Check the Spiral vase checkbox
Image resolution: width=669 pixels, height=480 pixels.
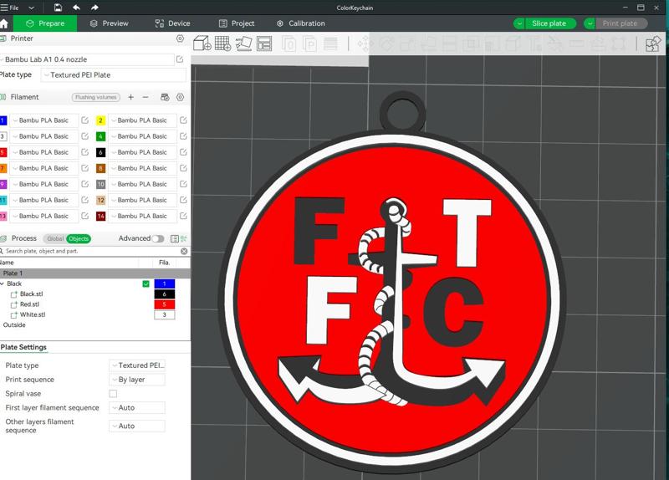pyautogui.click(x=113, y=393)
